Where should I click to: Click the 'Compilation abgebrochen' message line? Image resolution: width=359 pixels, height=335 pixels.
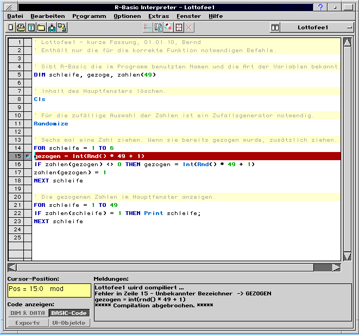coord(154,306)
